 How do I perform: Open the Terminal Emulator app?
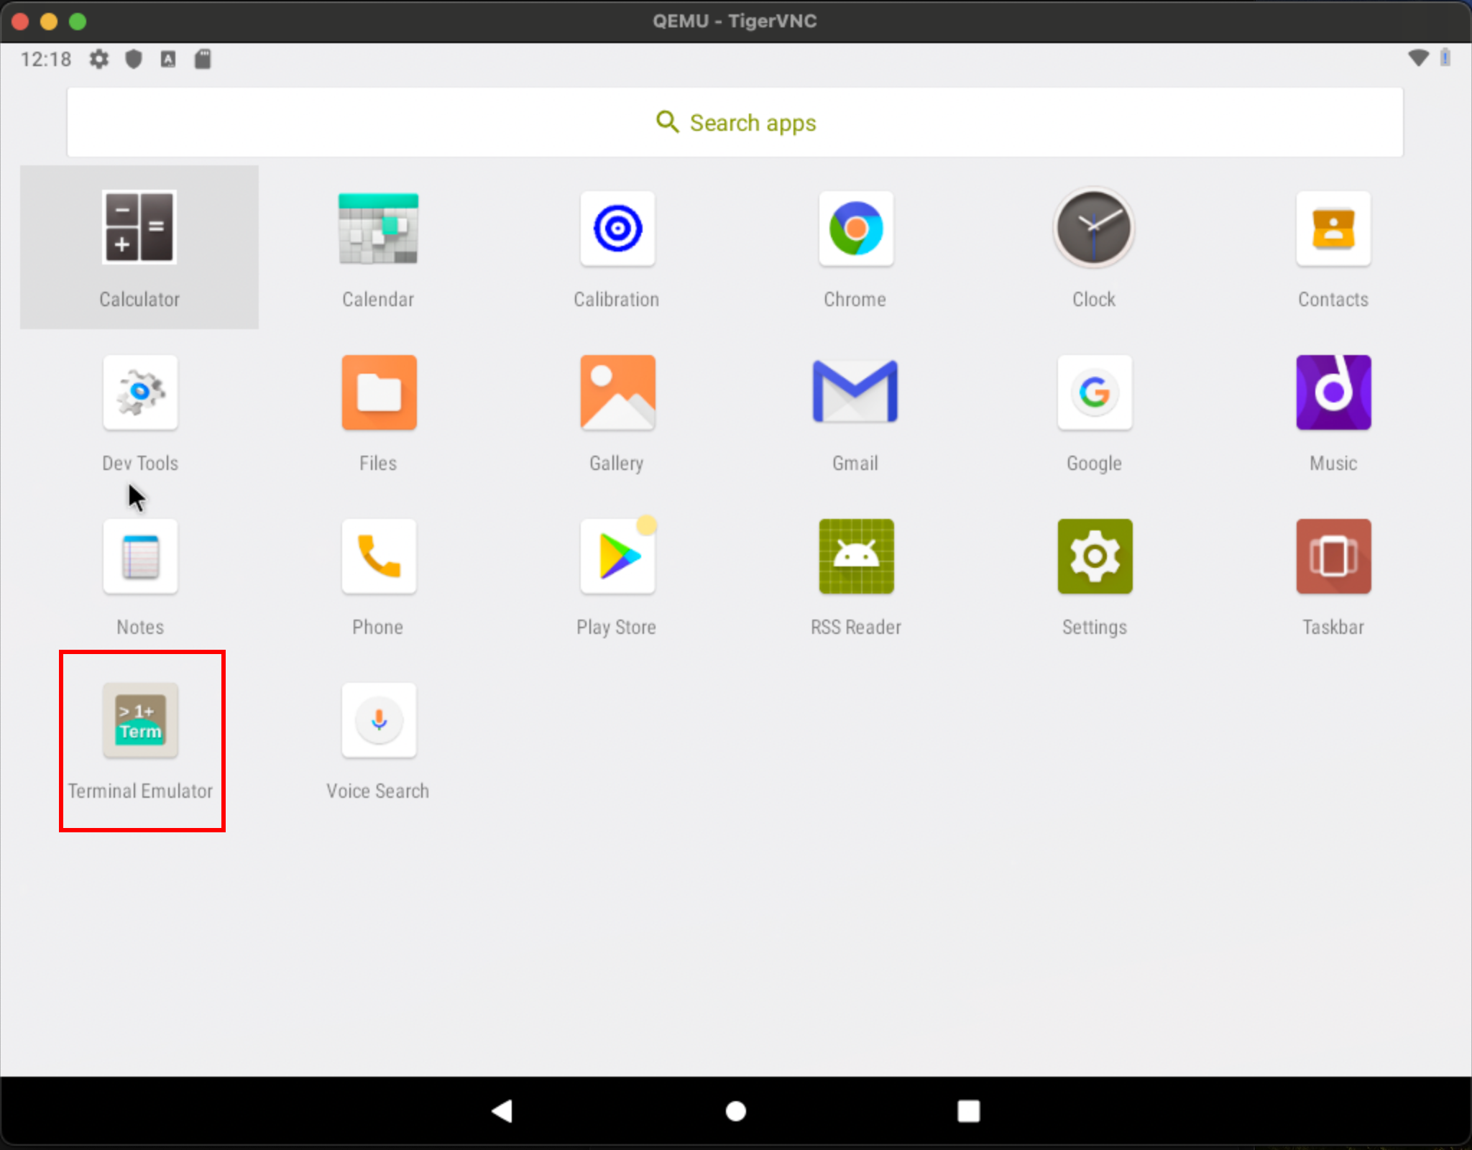click(x=140, y=720)
